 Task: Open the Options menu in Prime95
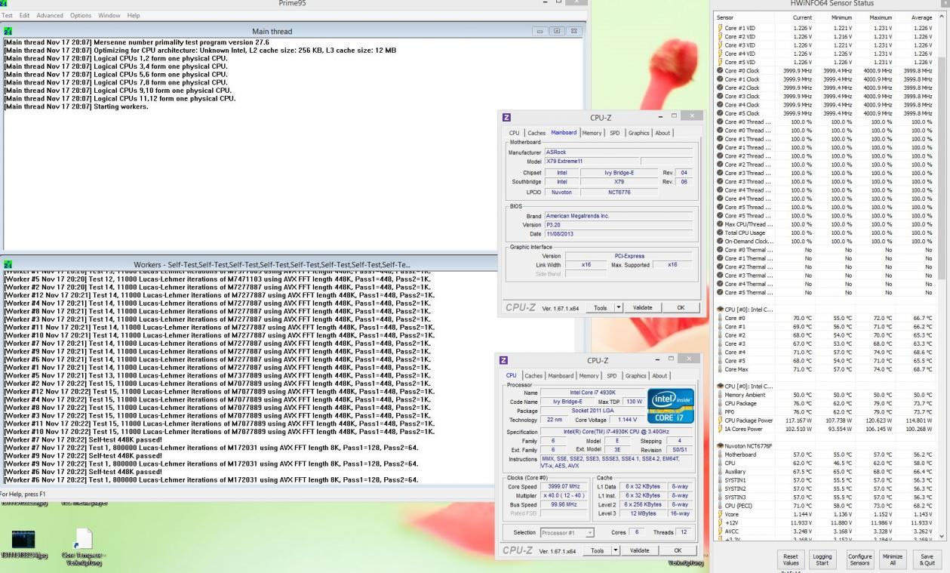(x=81, y=15)
